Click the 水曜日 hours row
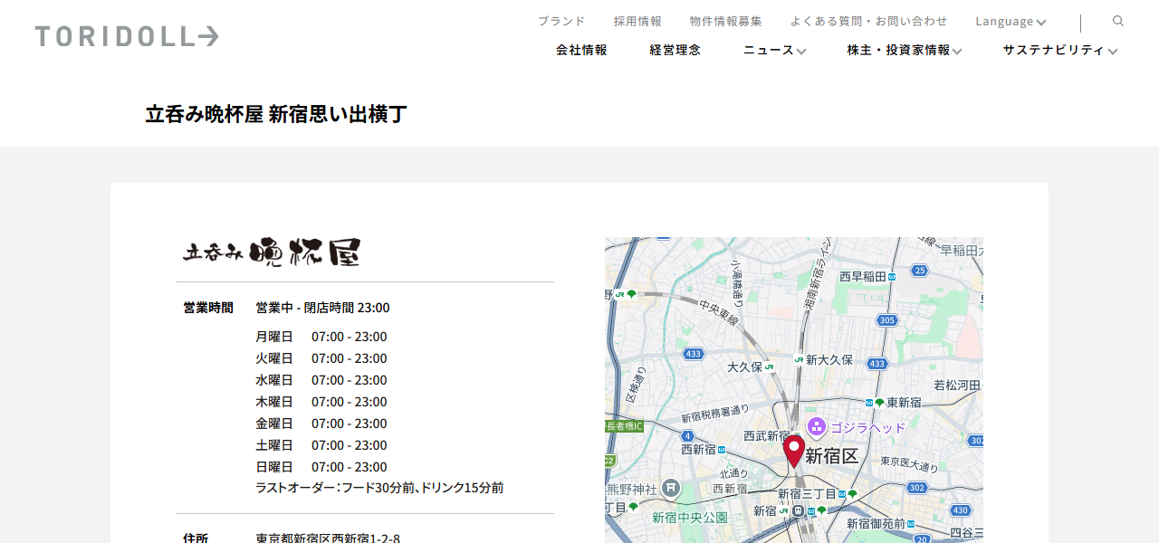 (321, 380)
